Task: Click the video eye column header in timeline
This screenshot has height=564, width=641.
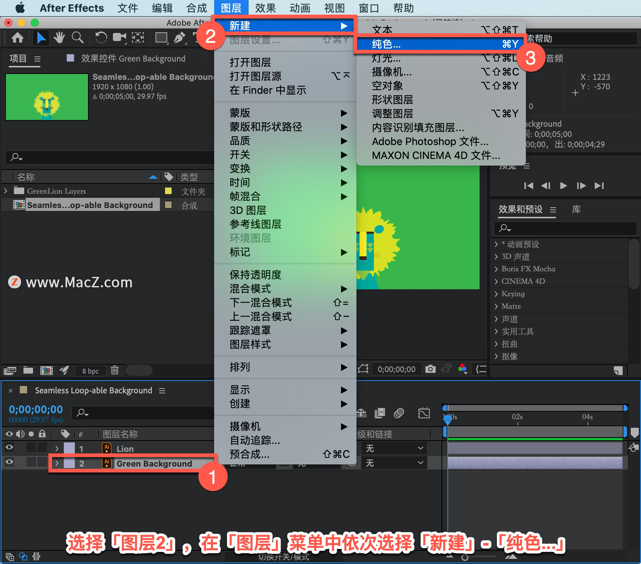Action: [x=9, y=434]
